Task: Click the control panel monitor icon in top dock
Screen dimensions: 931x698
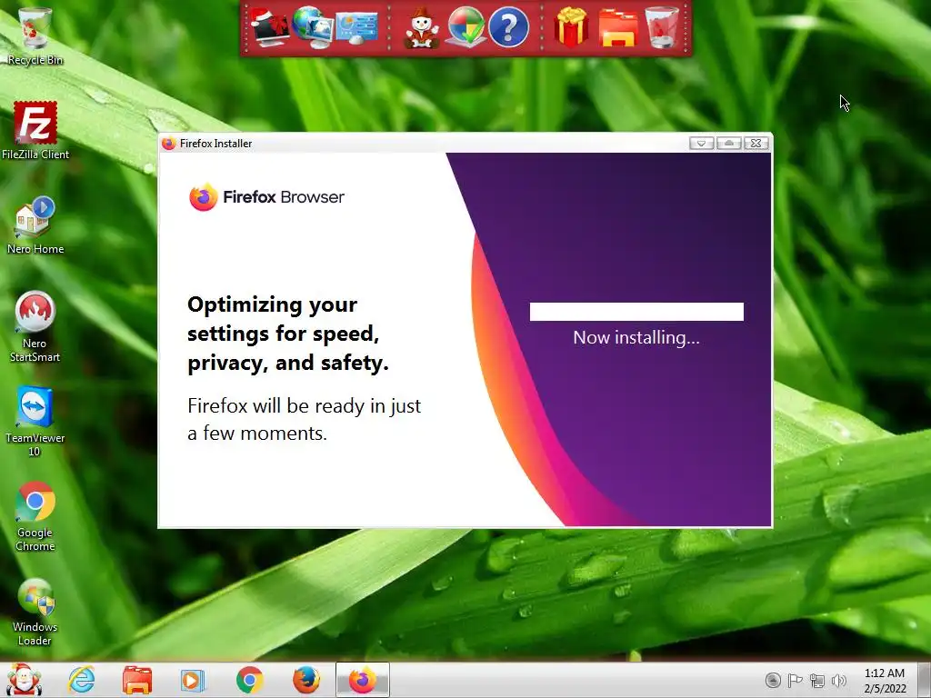Action: click(x=356, y=28)
